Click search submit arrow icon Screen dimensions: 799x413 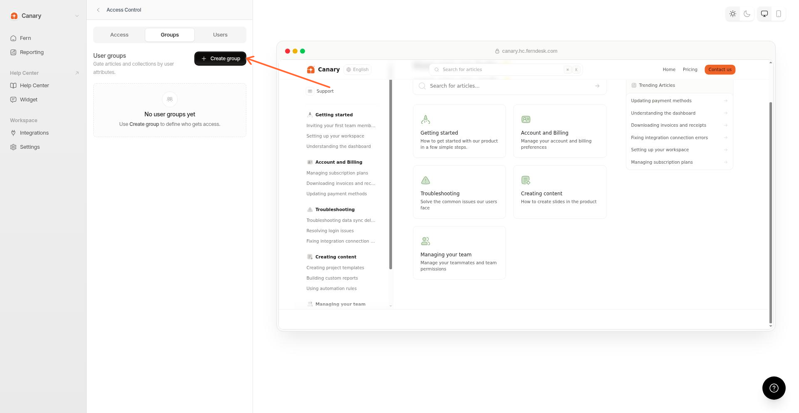pyautogui.click(x=597, y=86)
